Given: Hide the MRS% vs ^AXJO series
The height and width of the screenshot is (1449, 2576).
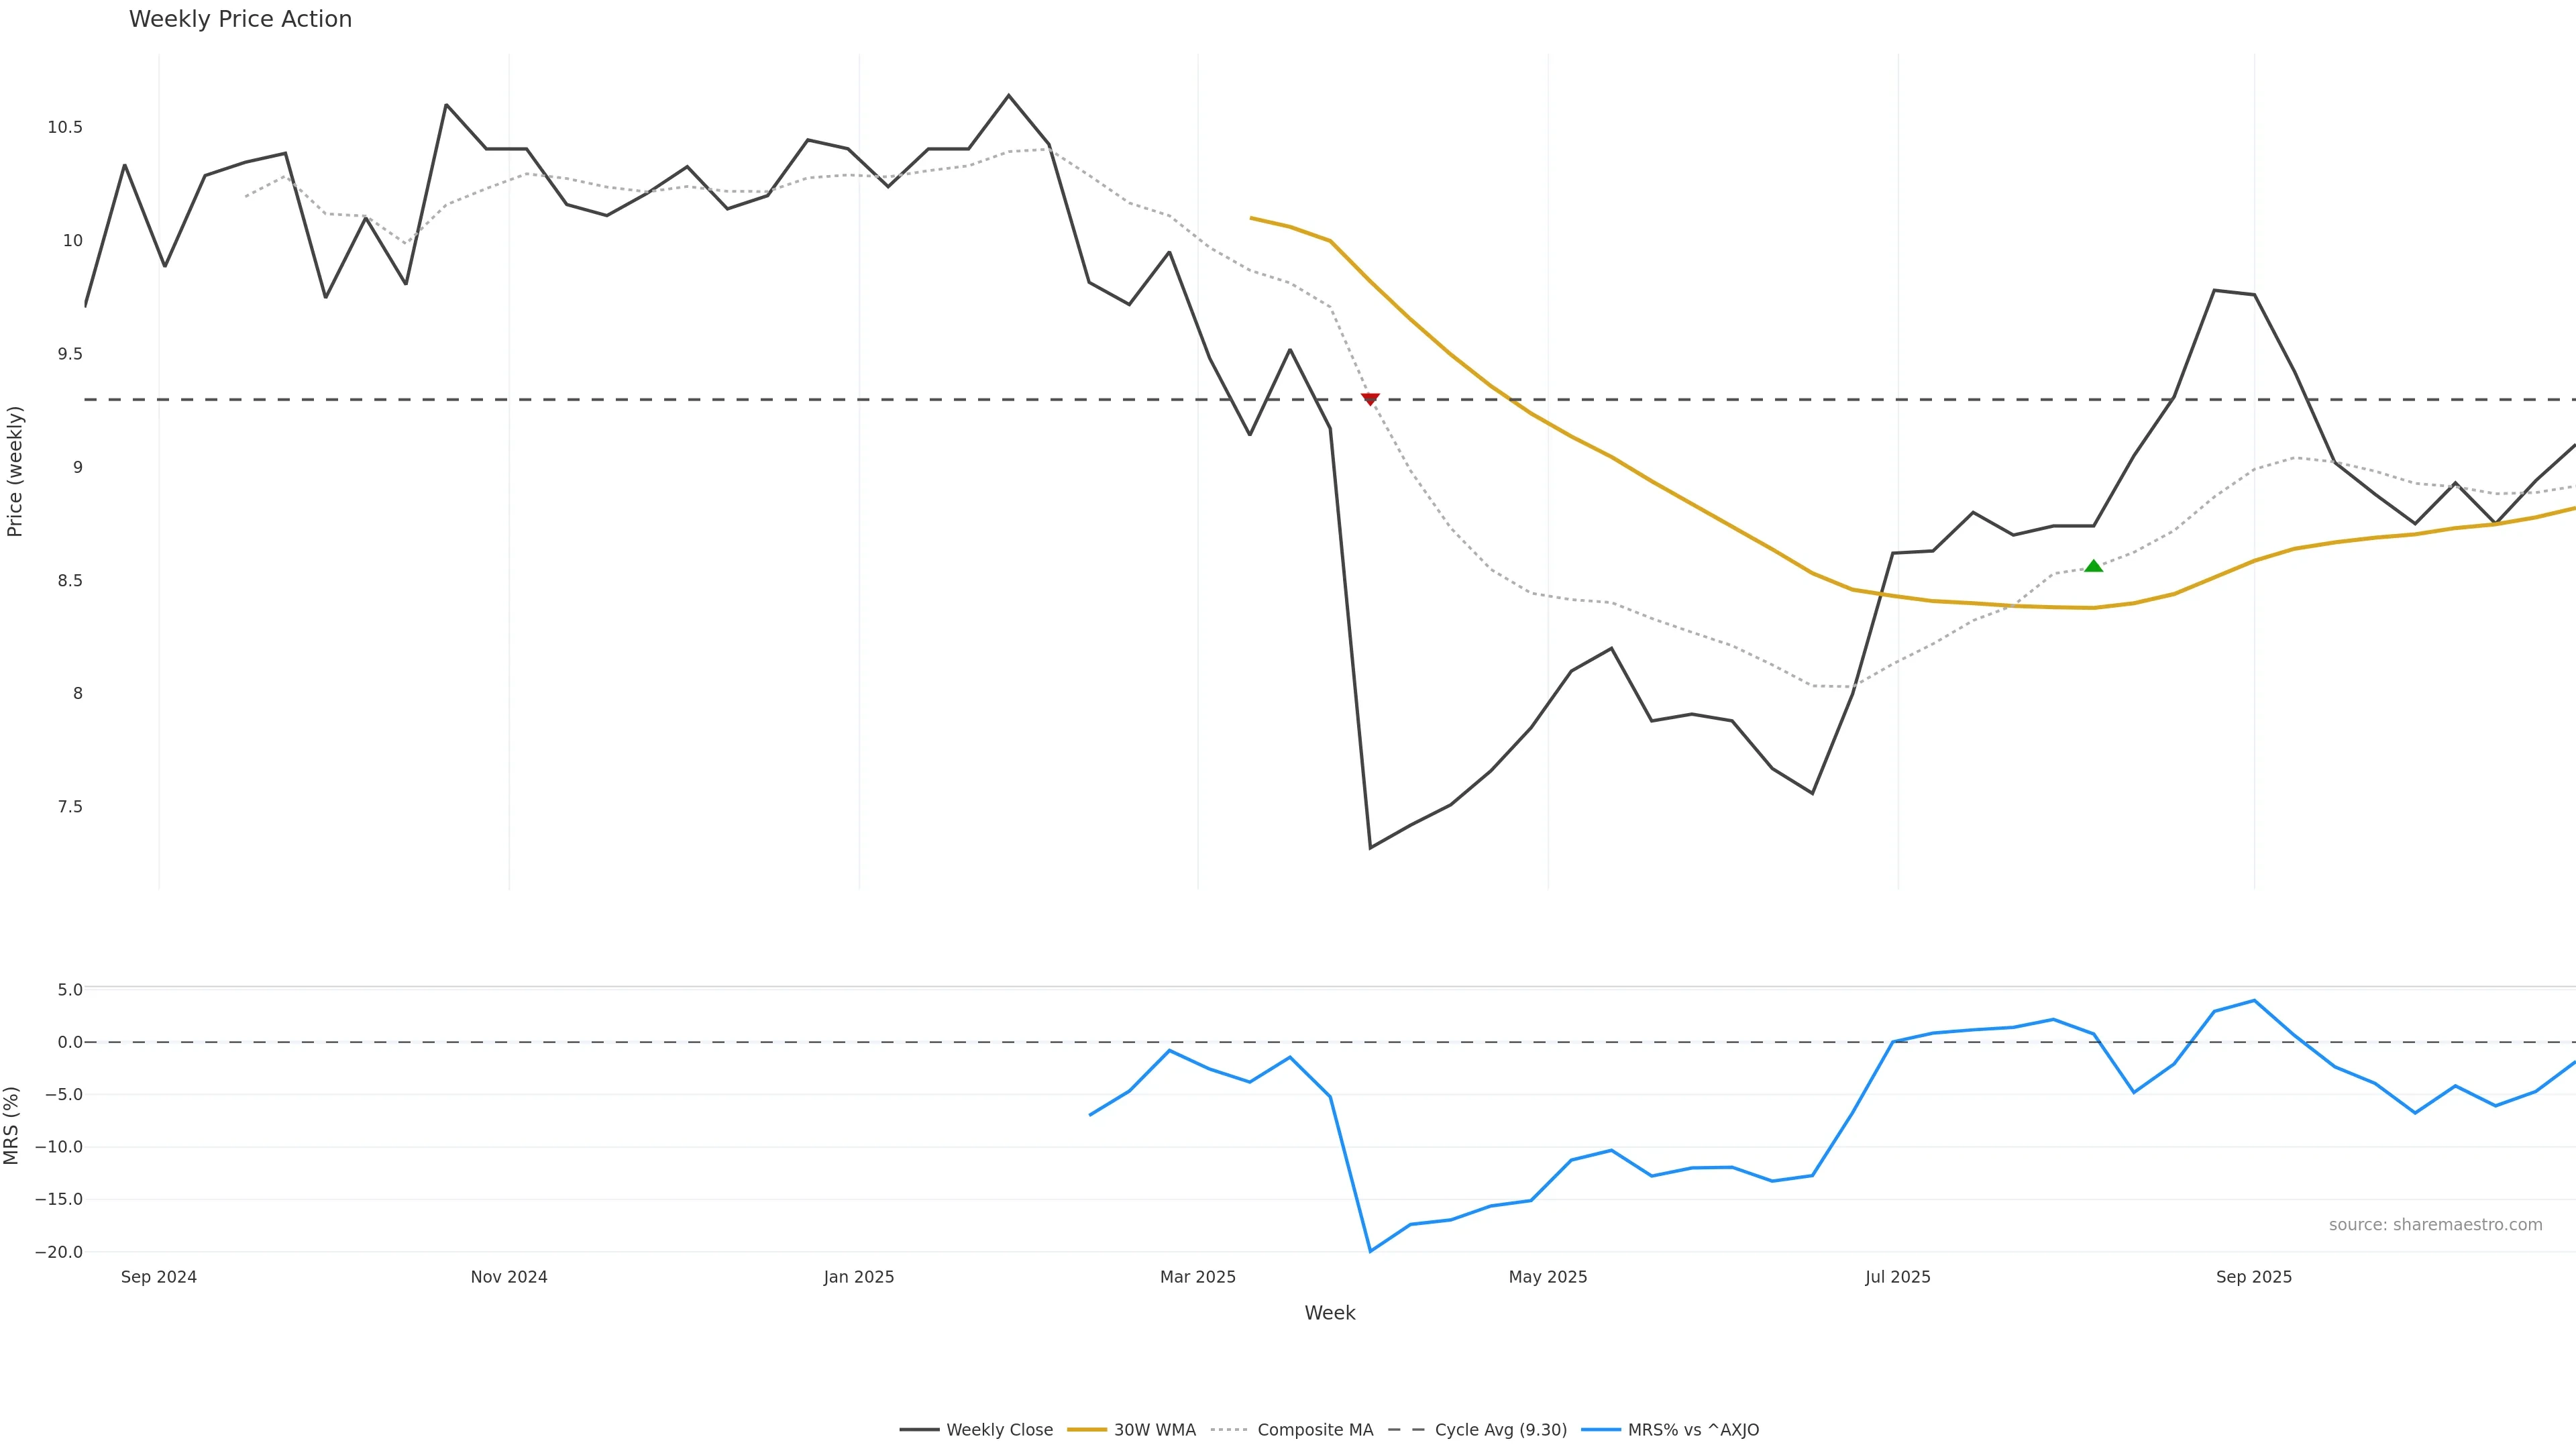Looking at the screenshot, I should tap(1692, 1430).
